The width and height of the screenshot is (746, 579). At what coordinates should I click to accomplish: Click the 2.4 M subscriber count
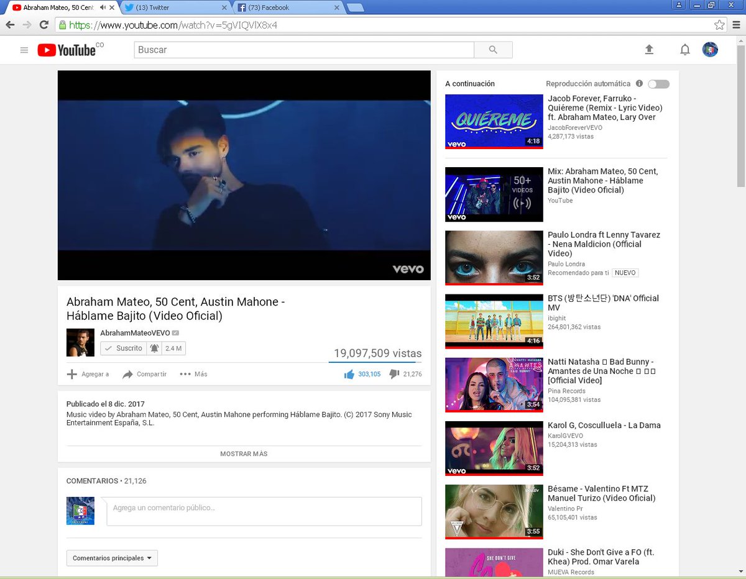(173, 349)
